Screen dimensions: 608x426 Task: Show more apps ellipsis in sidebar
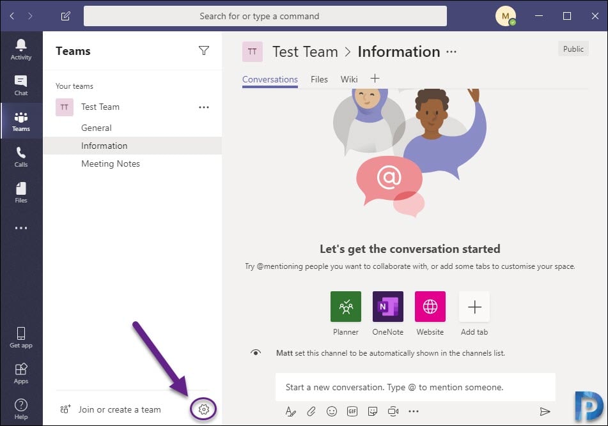click(x=21, y=228)
